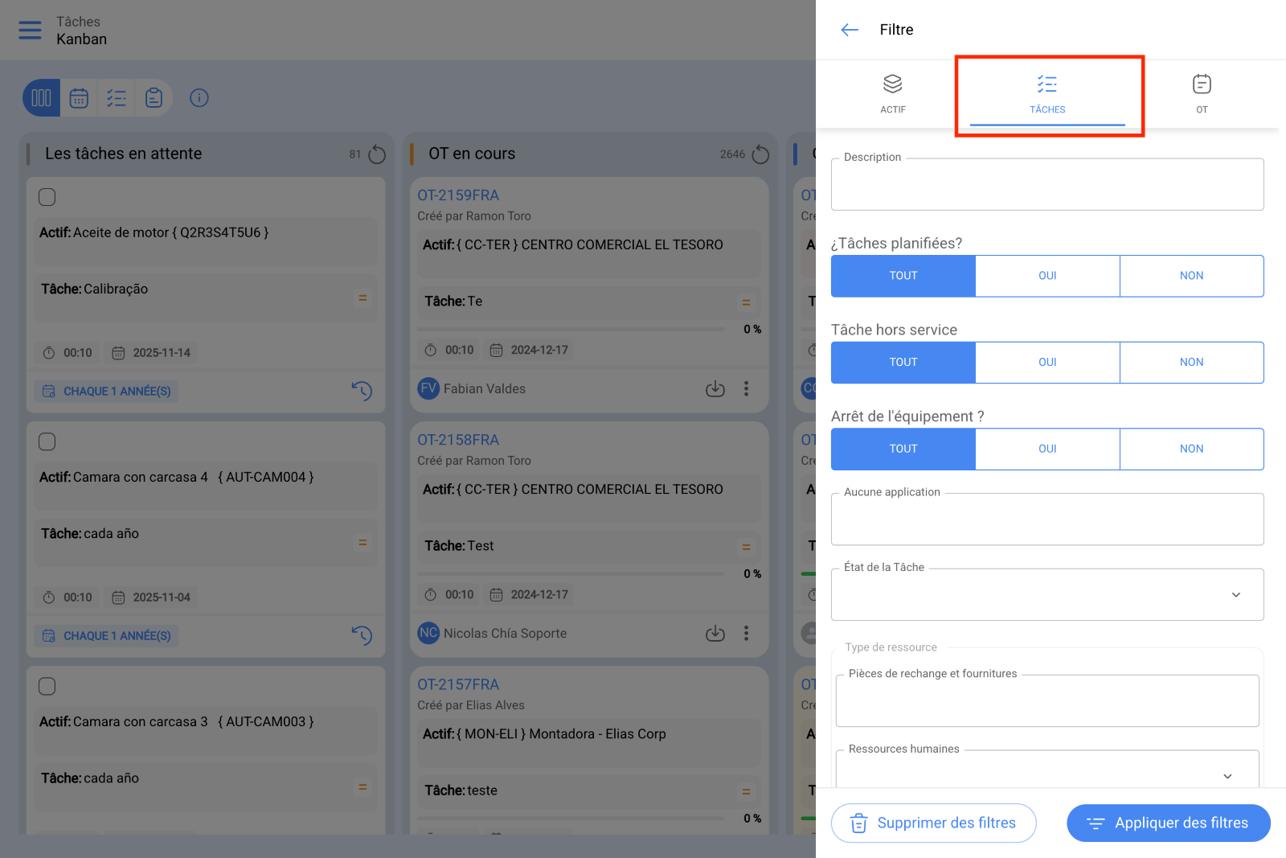Open OT-2157FRA work order link
This screenshot has width=1286, height=858.
458,684
